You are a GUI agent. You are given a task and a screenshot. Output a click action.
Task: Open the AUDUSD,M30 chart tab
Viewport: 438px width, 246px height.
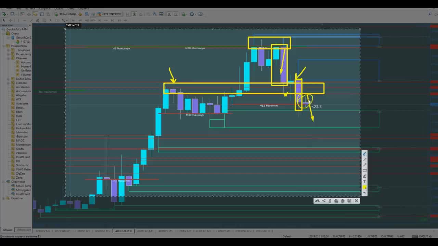124,231
